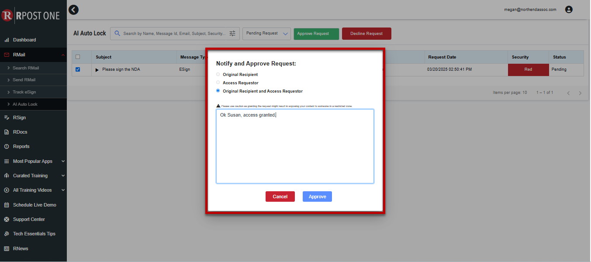Screen dimensions: 591x262
Task: Click the Support Center lifebuoy icon
Action: [x=7, y=220]
